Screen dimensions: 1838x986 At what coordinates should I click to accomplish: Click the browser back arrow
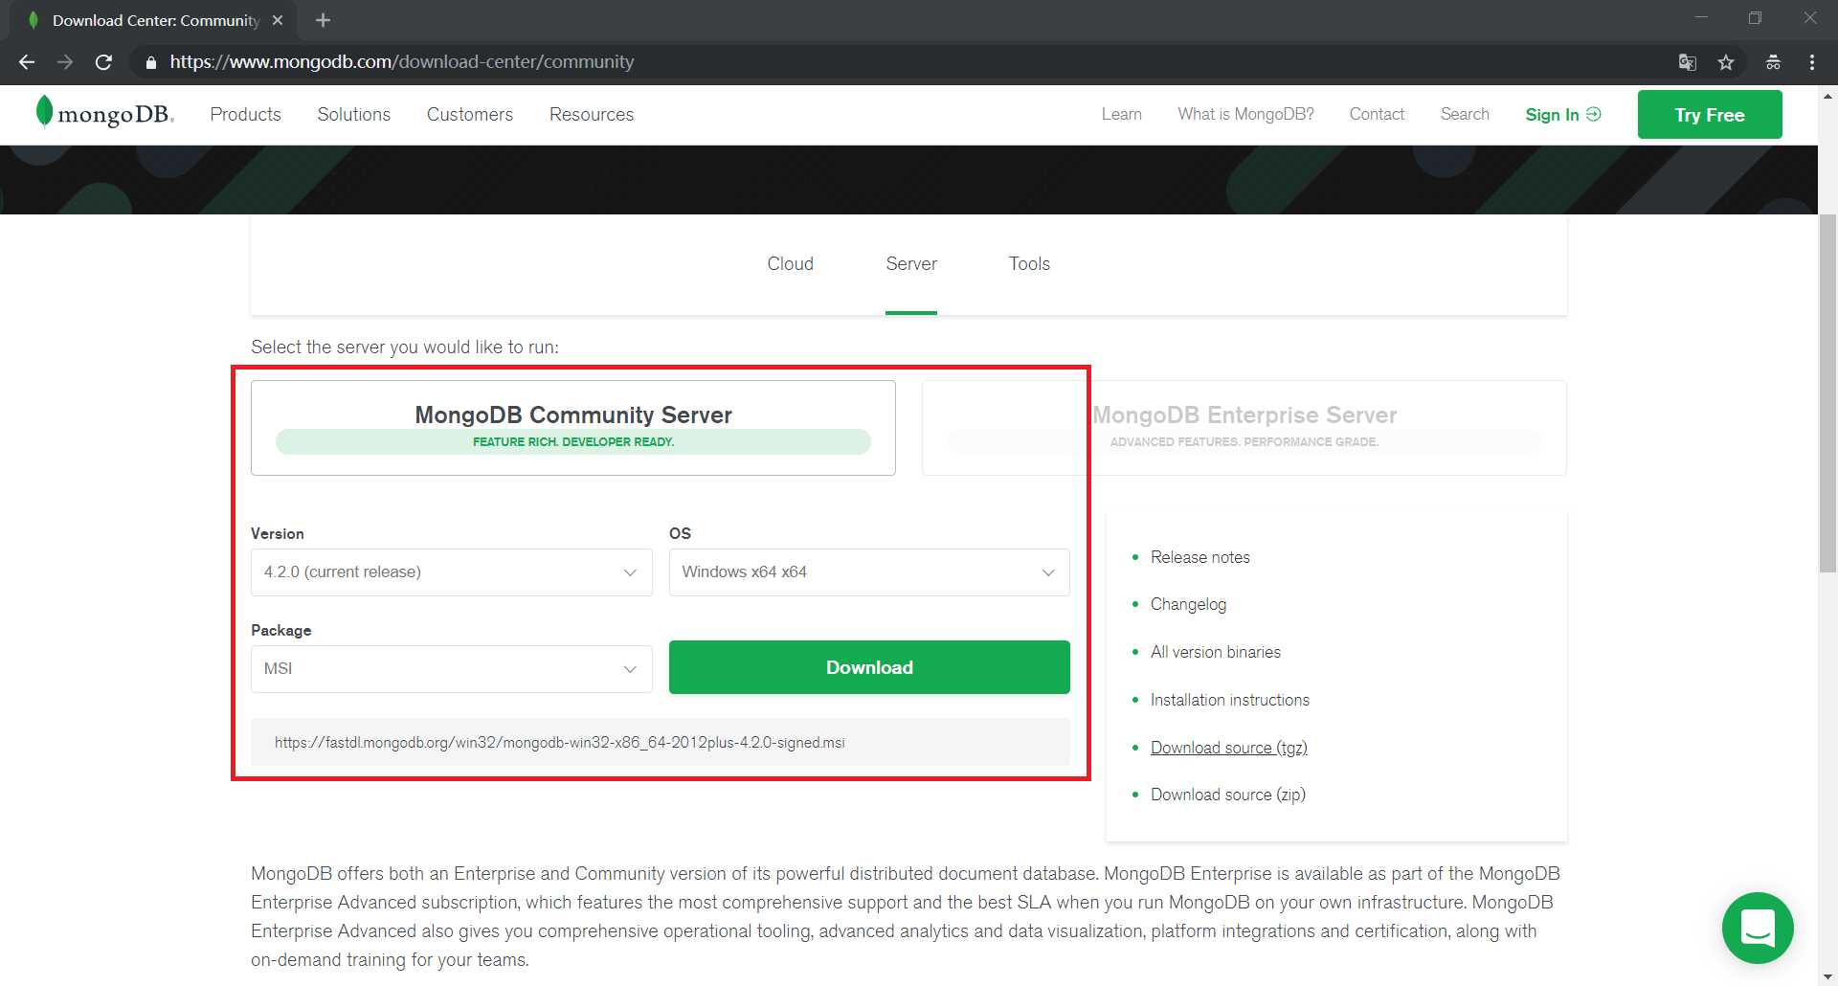click(x=27, y=62)
